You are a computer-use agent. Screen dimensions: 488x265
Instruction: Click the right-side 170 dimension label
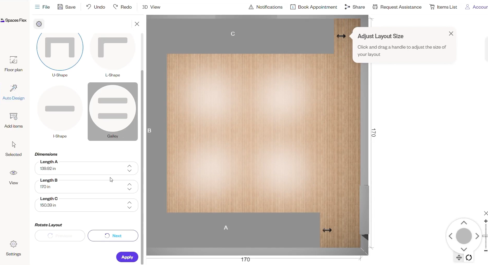[374, 133]
